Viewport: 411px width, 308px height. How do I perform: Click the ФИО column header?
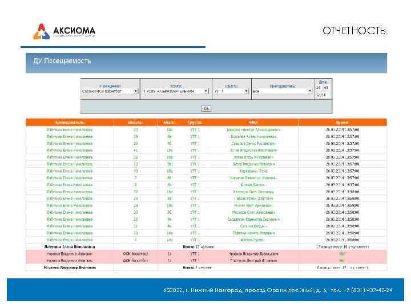pyautogui.click(x=253, y=122)
